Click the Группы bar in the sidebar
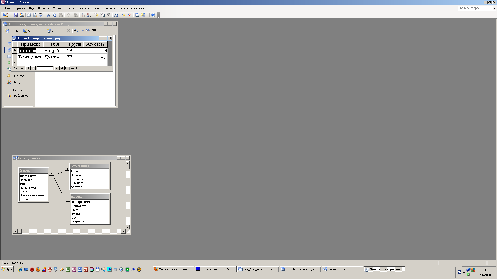 tap(18, 90)
